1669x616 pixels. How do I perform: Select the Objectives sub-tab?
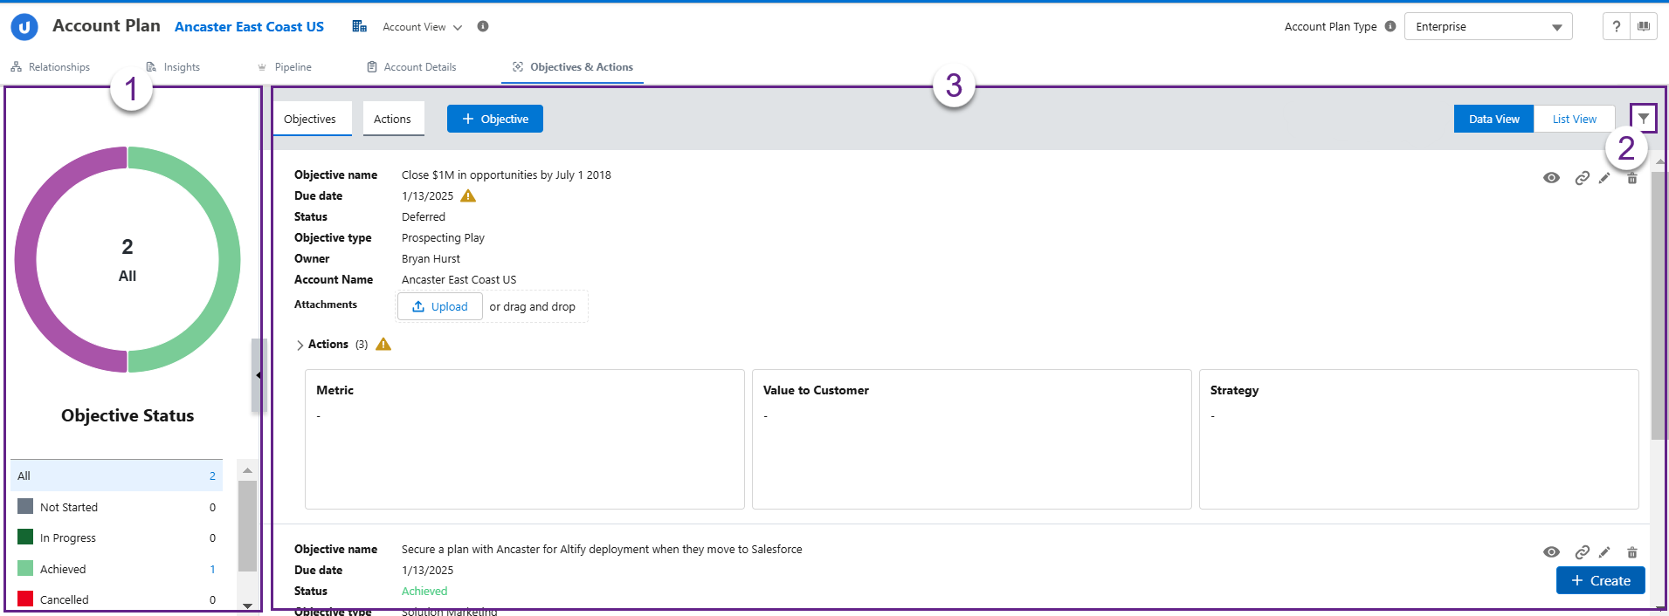(x=312, y=119)
